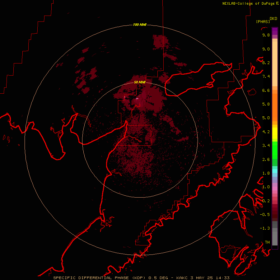Image resolution: width=280 pixels, height=280 pixels.
Task: Select the 1.0 scale value
Action: (266, 187)
